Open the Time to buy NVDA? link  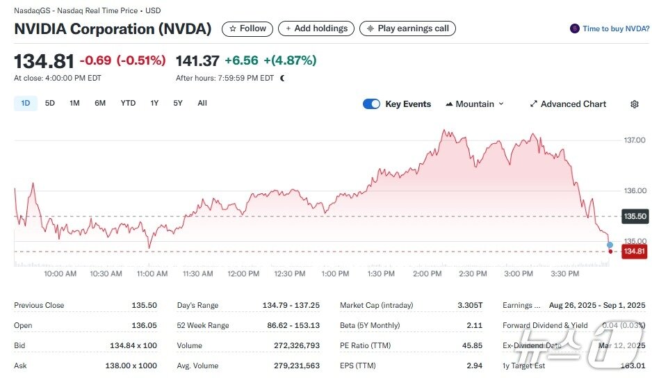616,28
